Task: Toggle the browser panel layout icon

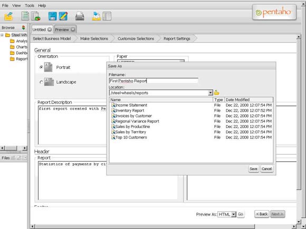Action: tap(107, 16)
